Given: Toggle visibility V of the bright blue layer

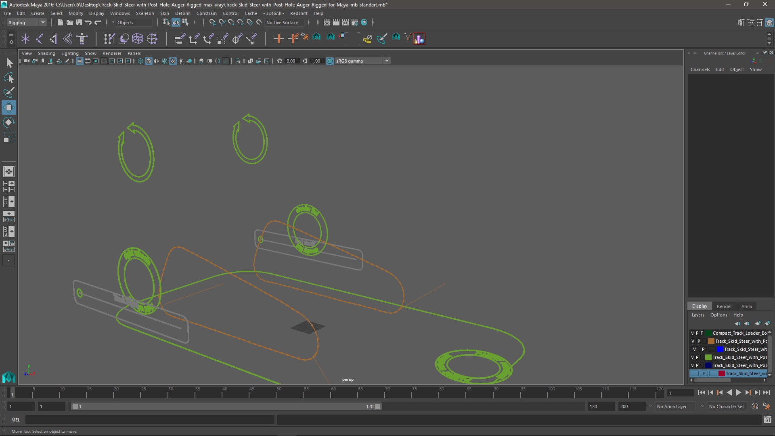Looking at the screenshot, I should point(694,349).
